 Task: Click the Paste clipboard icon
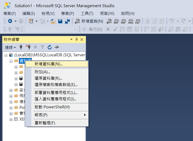(x=162, y=21)
